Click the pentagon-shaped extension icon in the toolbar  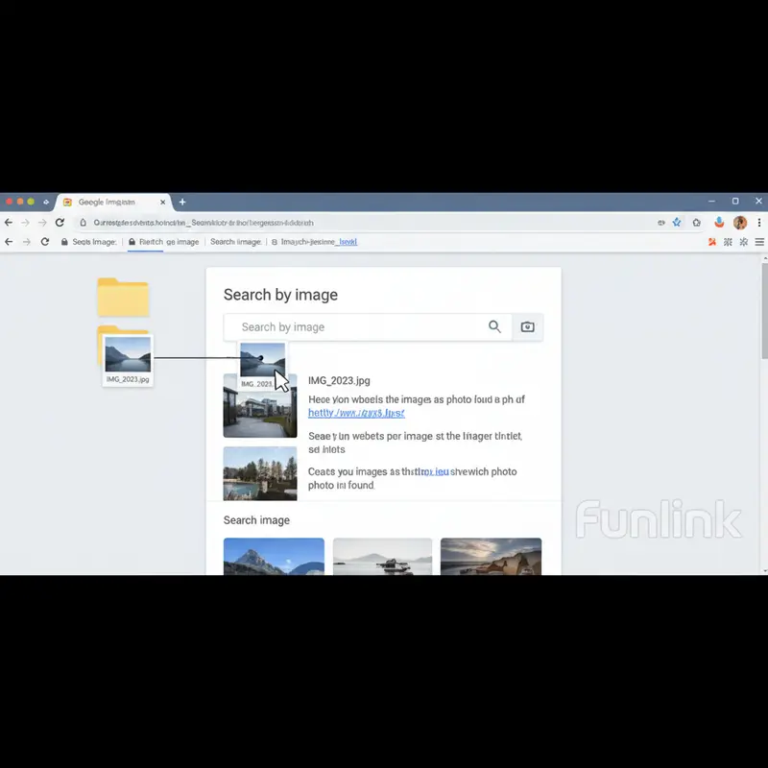[x=695, y=222]
